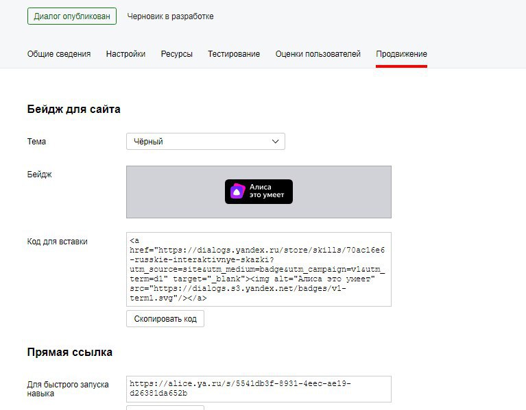Click the 'Диалог опубликован' button
Screen dimensions: 526x410
coord(72,16)
